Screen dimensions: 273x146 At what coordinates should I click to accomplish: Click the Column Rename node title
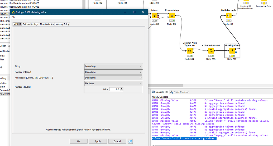211,45
